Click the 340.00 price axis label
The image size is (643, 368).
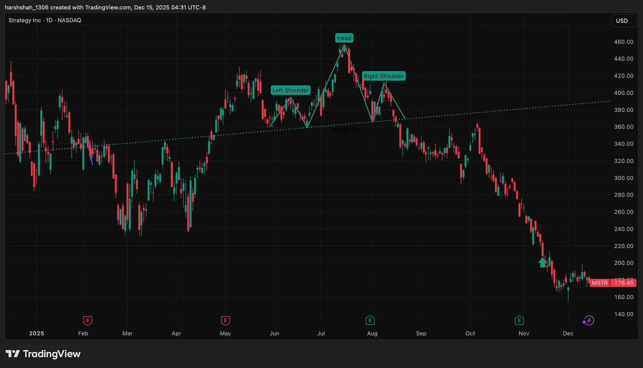coord(624,144)
